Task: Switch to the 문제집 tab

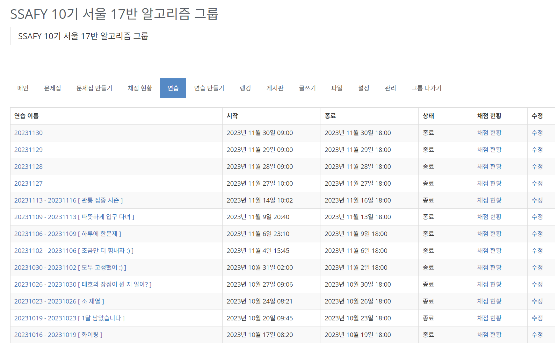Action: (x=53, y=88)
